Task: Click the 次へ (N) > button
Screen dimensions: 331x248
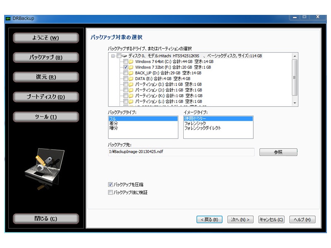Action: coord(240,219)
